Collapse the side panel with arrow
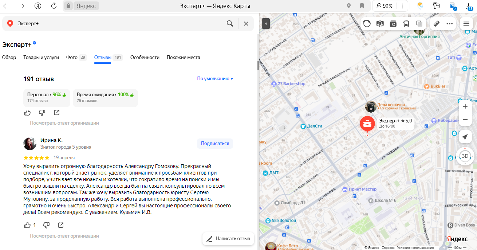Viewport: 477px width, 250px height. pyautogui.click(x=266, y=24)
